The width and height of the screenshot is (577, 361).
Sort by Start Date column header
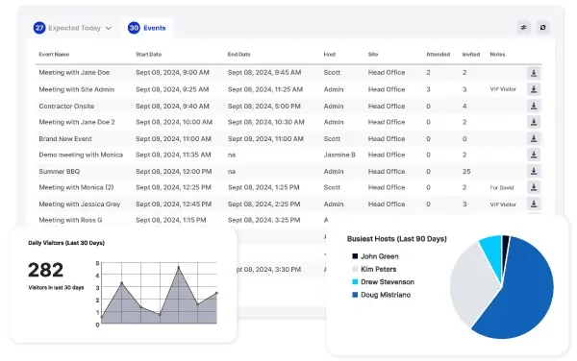coord(149,55)
